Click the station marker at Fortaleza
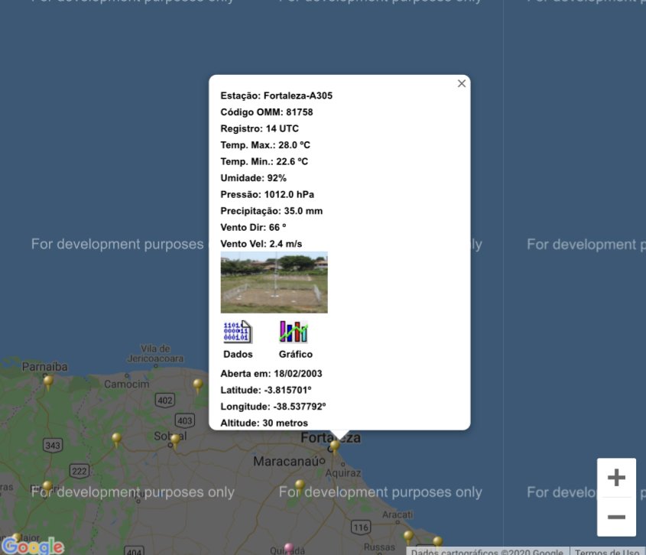Screen dimensions: 646x555 coord(334,445)
